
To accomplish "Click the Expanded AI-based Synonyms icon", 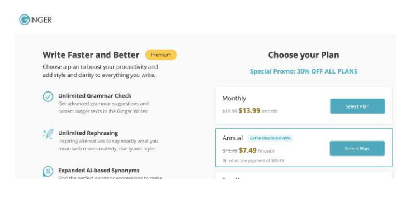I will click(x=48, y=171).
